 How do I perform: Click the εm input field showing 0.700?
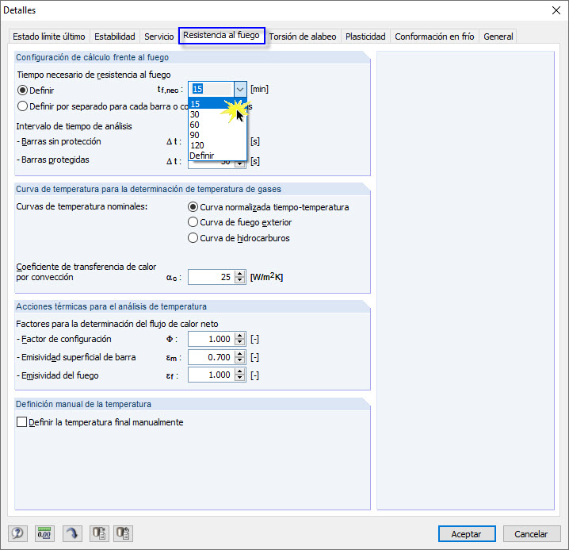click(x=212, y=357)
